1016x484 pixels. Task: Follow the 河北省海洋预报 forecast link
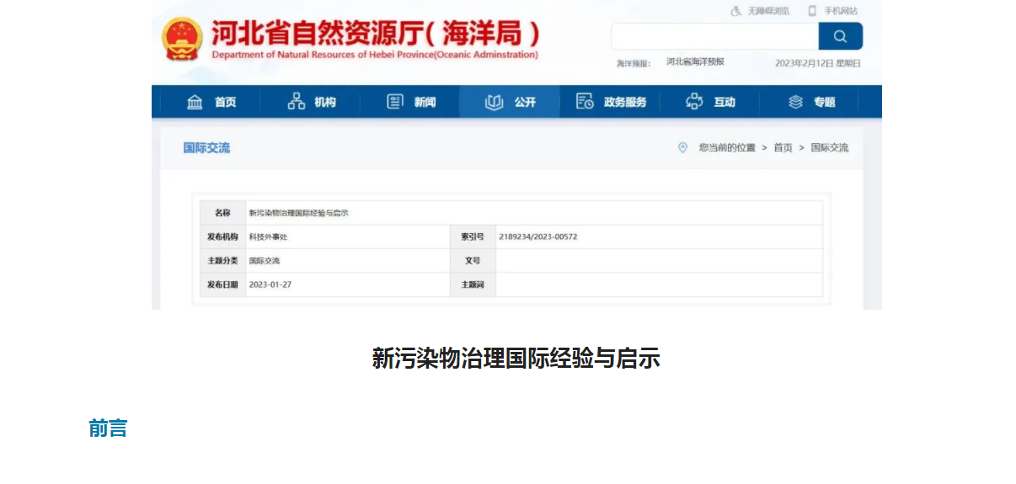[x=695, y=62]
